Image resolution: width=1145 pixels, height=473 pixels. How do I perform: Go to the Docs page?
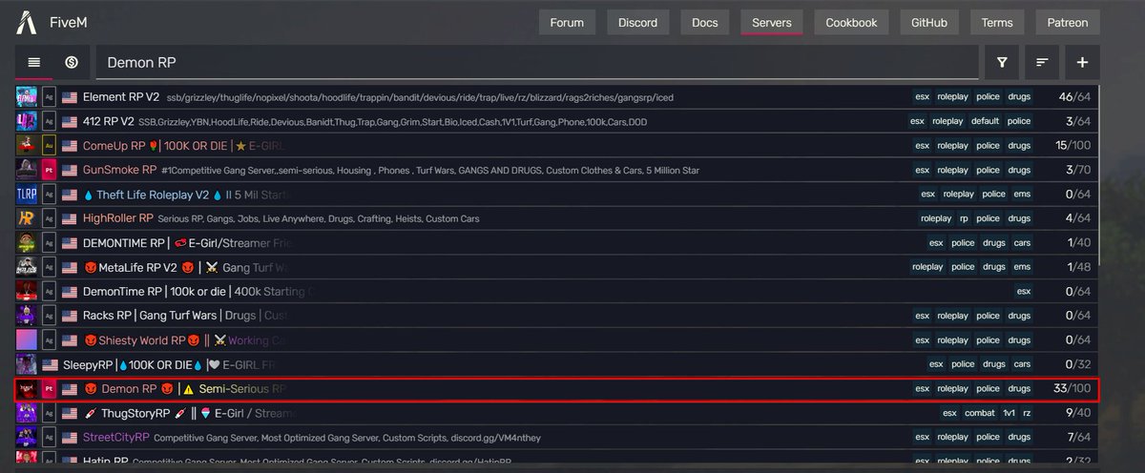pyautogui.click(x=704, y=22)
